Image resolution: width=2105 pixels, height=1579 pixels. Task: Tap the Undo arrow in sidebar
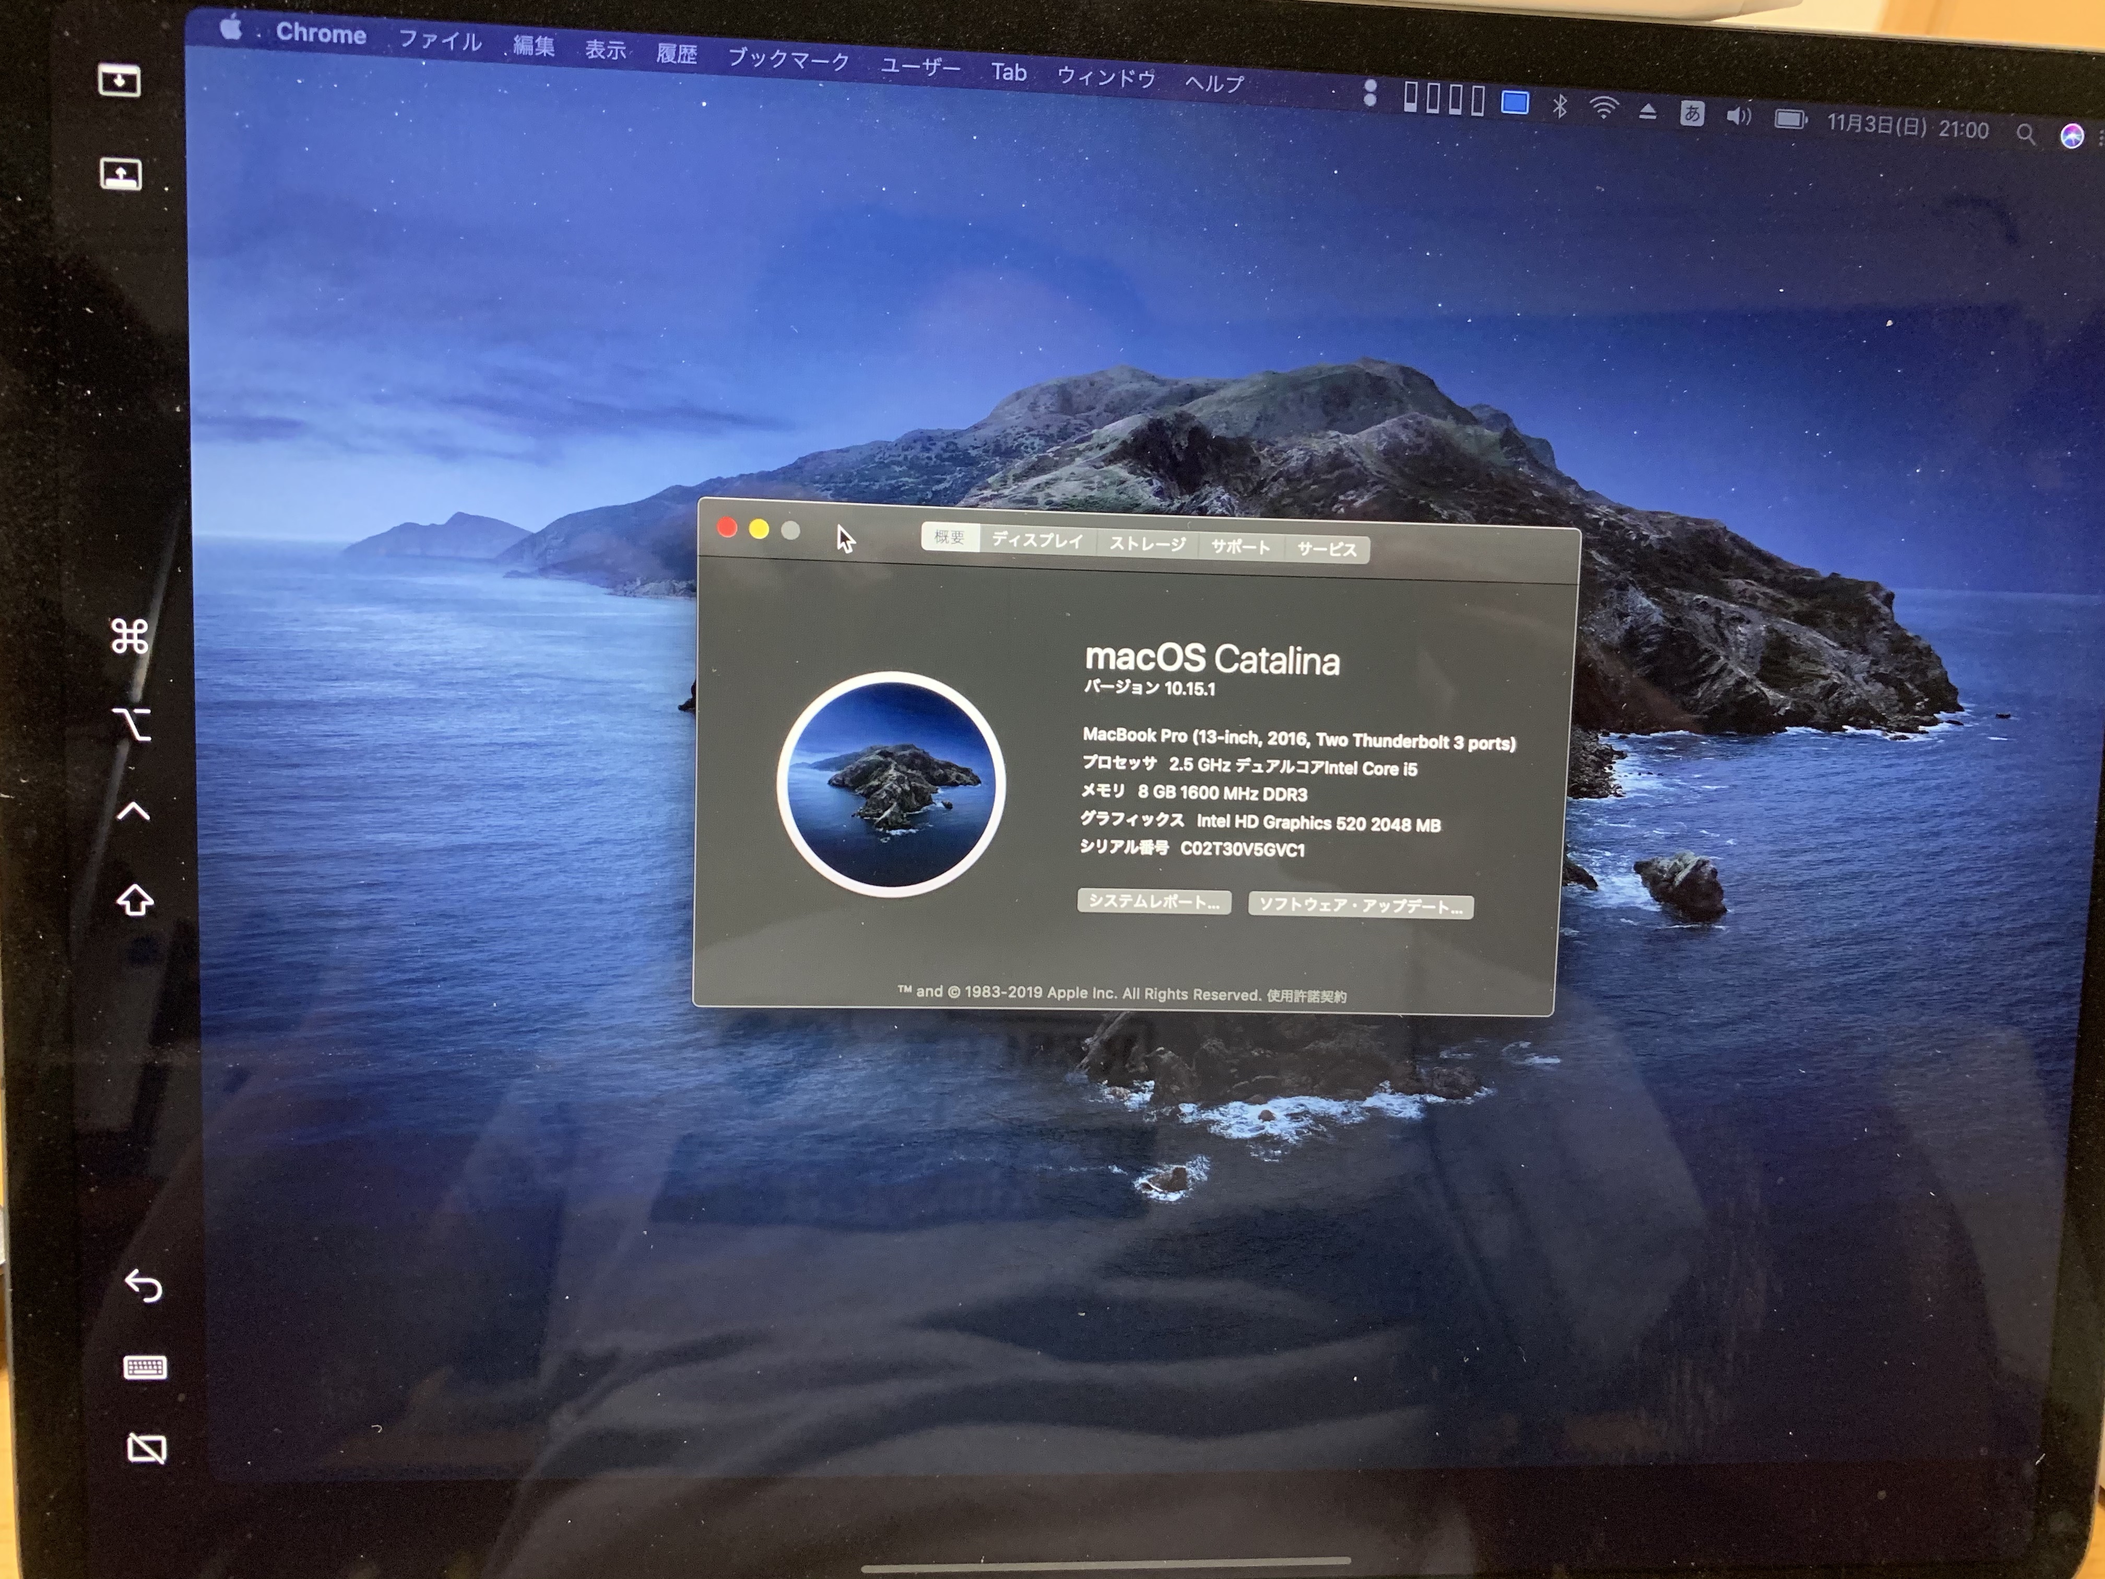point(144,1285)
